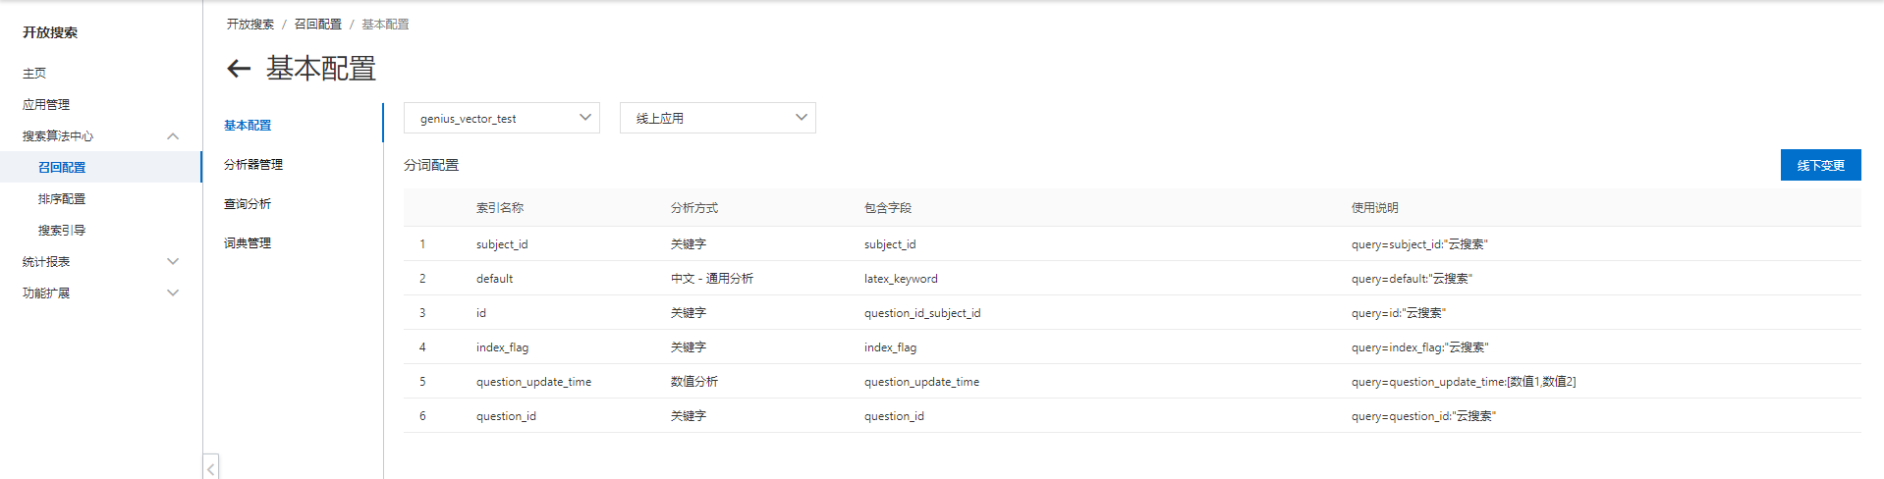Click the 分析方式 column header
Screen dimensions: 1884x479
click(x=694, y=207)
